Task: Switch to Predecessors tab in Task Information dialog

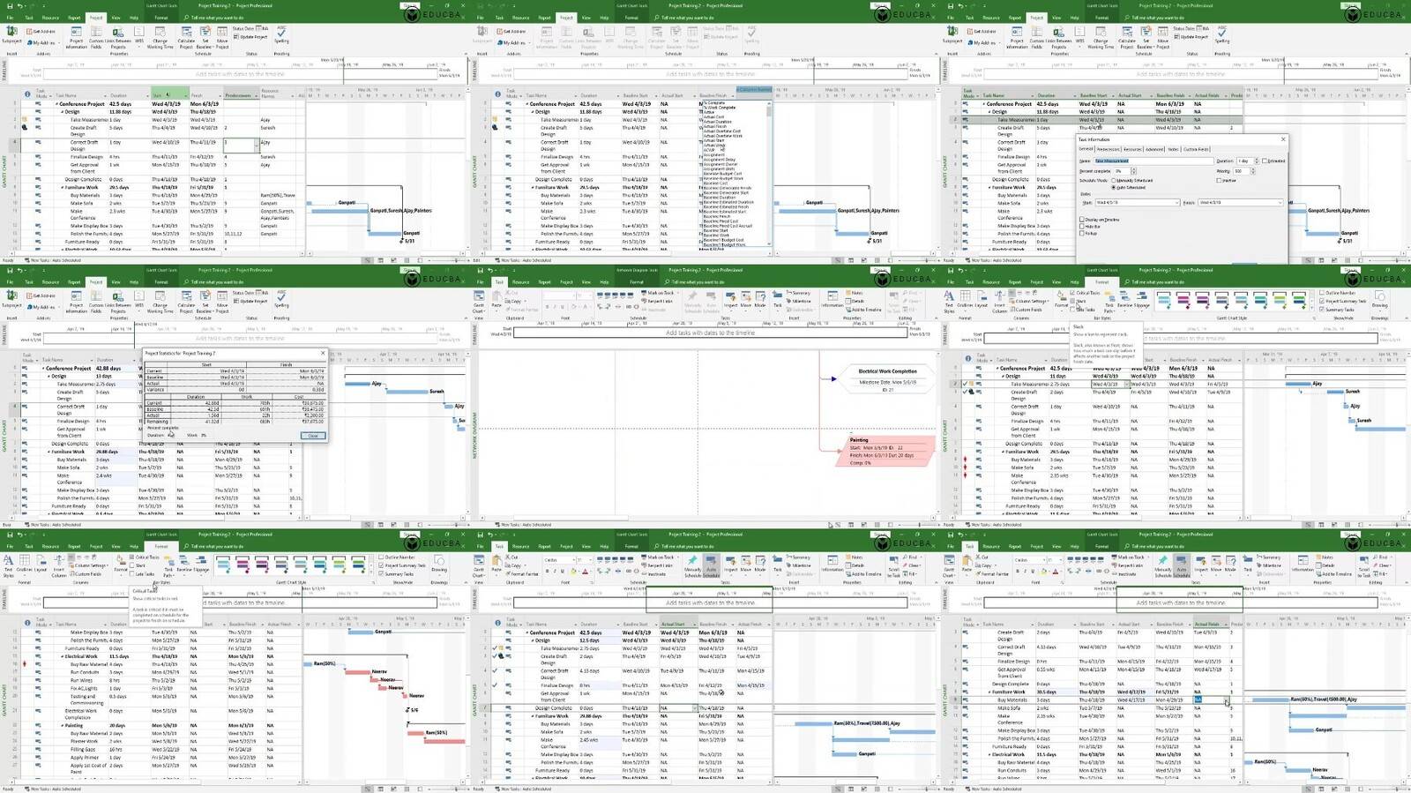Action: 1109,149
